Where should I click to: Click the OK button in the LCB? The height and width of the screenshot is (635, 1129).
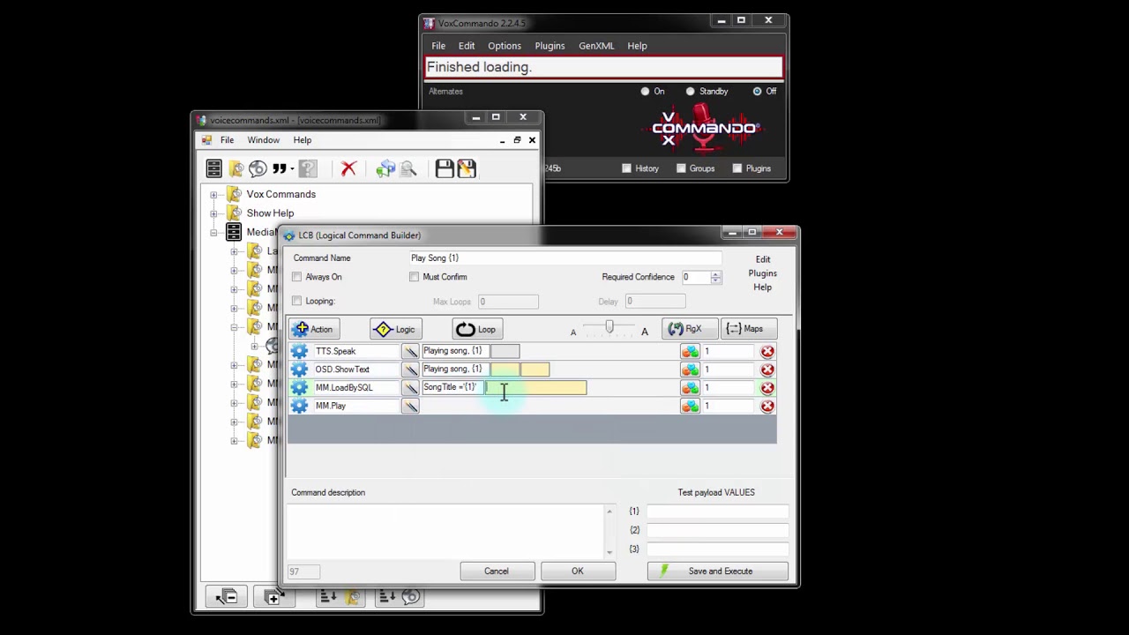pyautogui.click(x=577, y=571)
